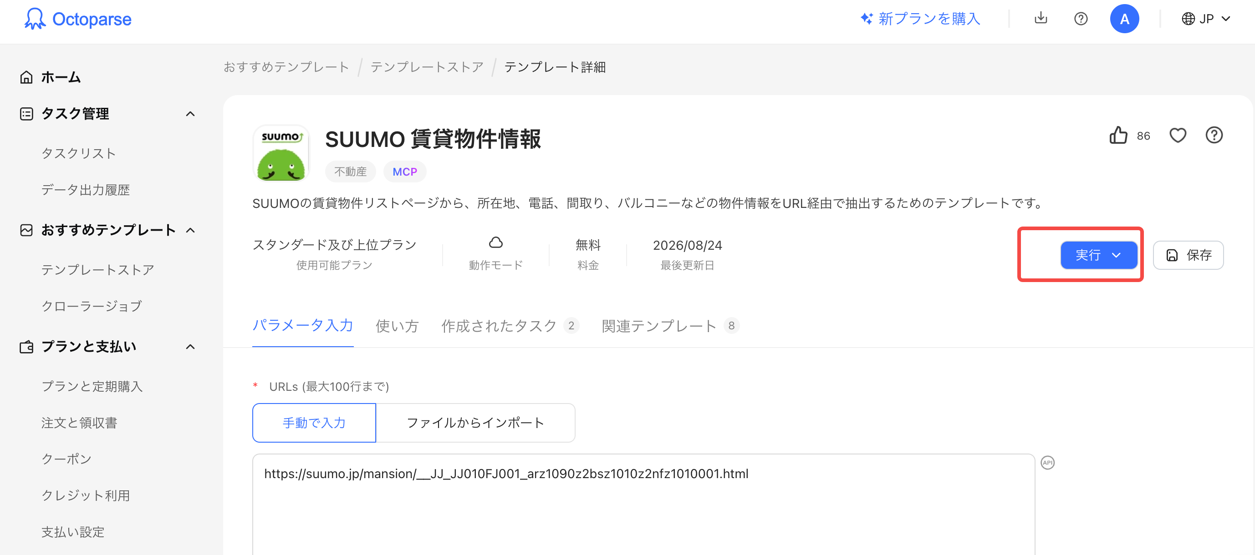Open 注文と領収書 in sidebar
Screen dimensions: 1255x555
(79, 423)
